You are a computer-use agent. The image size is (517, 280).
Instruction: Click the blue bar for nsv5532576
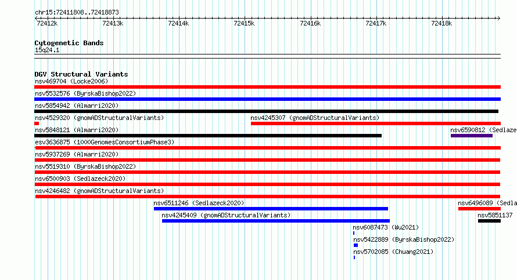267,99
